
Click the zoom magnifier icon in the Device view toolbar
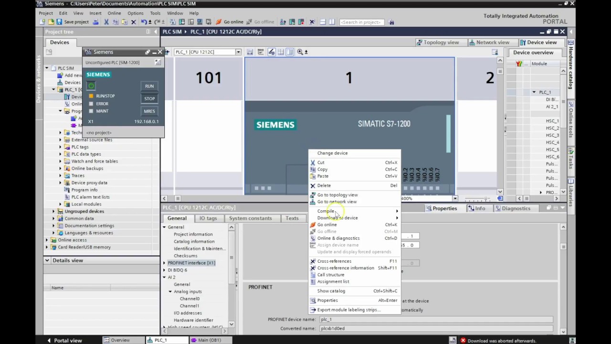click(300, 52)
